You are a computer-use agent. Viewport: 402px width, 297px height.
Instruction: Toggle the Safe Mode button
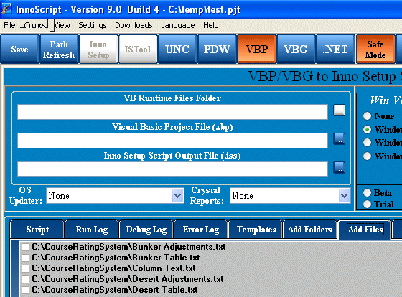click(x=375, y=49)
